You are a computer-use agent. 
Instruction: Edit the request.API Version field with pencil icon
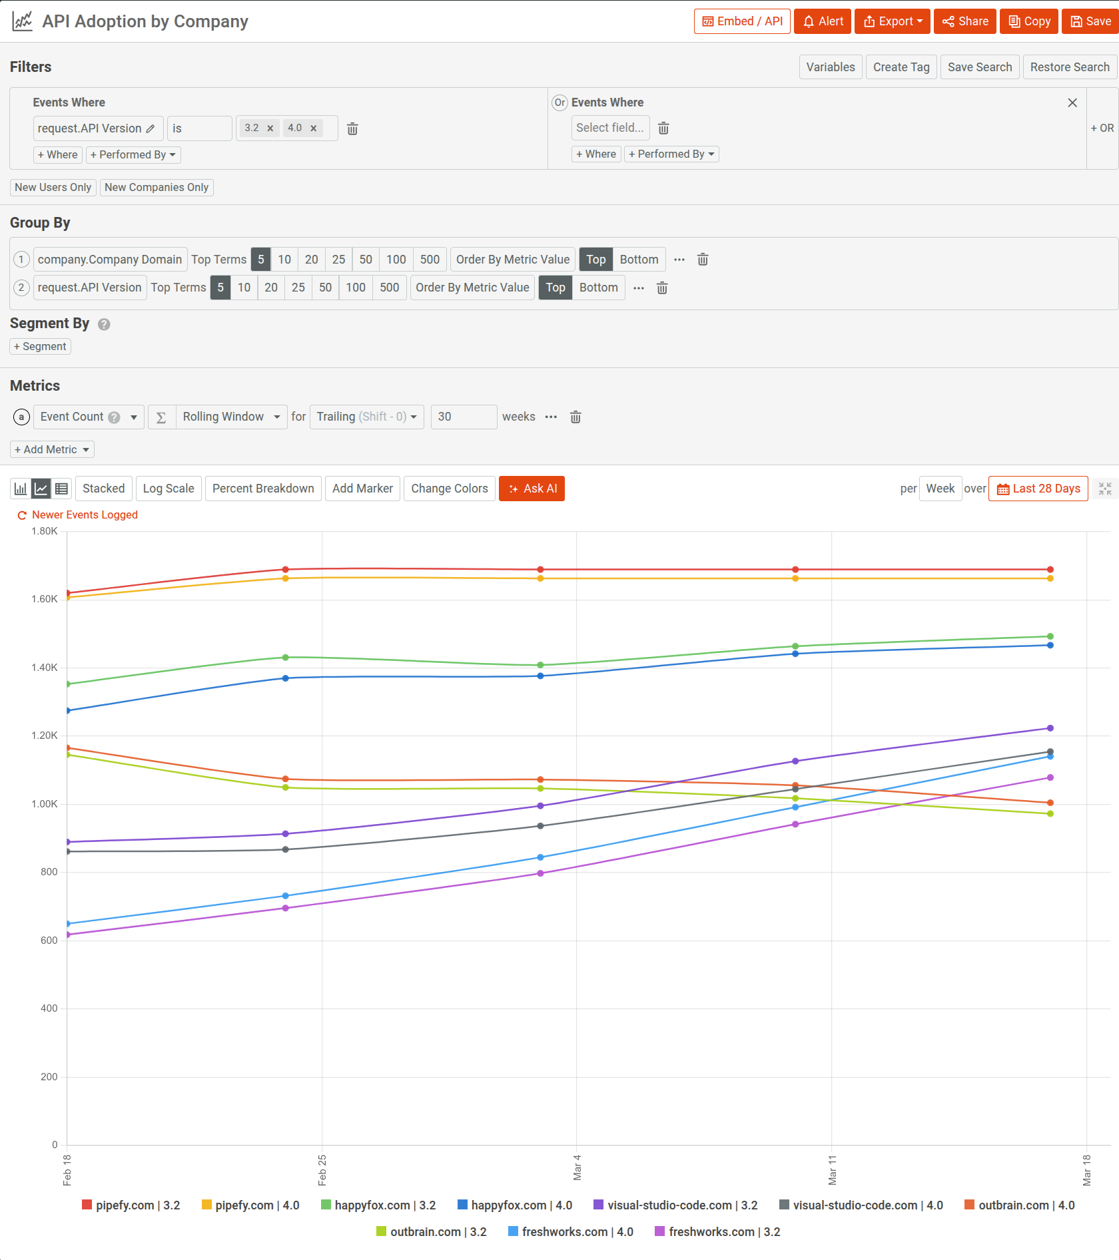point(152,128)
